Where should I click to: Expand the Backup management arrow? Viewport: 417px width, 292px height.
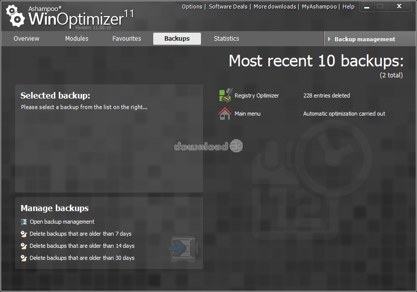click(x=329, y=39)
